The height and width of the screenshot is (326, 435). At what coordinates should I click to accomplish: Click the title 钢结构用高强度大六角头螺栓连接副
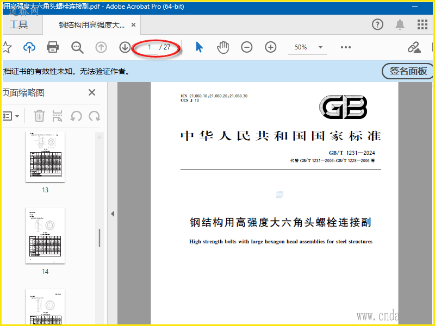281,222
